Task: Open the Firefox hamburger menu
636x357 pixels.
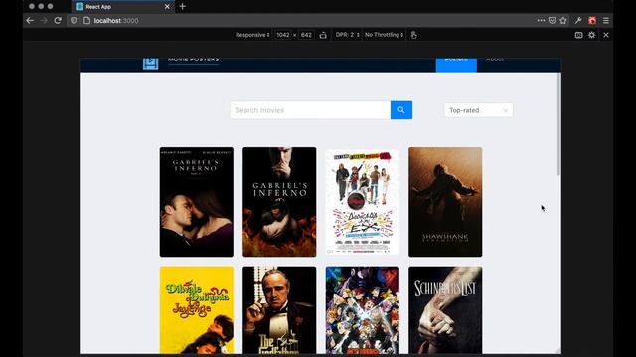Action: point(606,20)
